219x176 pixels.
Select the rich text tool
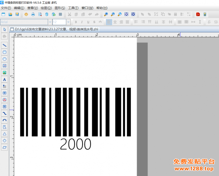point(4,86)
